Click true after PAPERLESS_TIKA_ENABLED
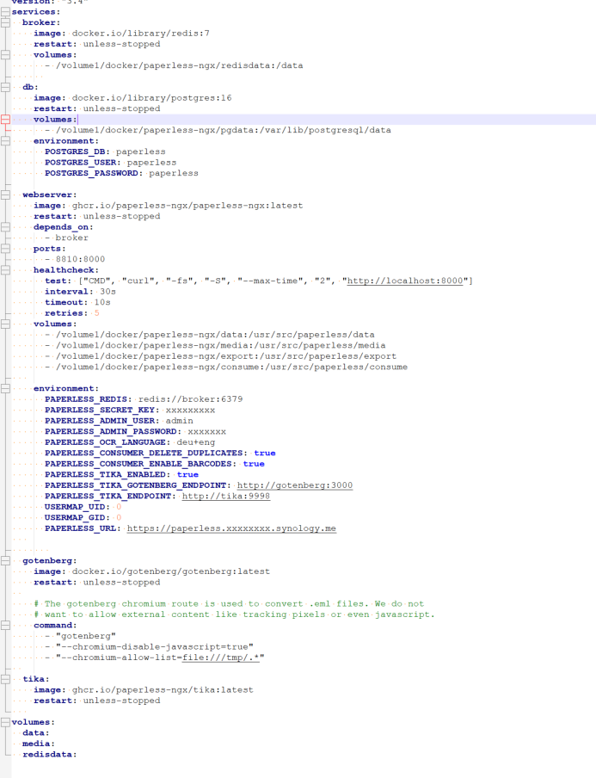Image resolution: width=596 pixels, height=778 pixels. pyautogui.click(x=188, y=475)
